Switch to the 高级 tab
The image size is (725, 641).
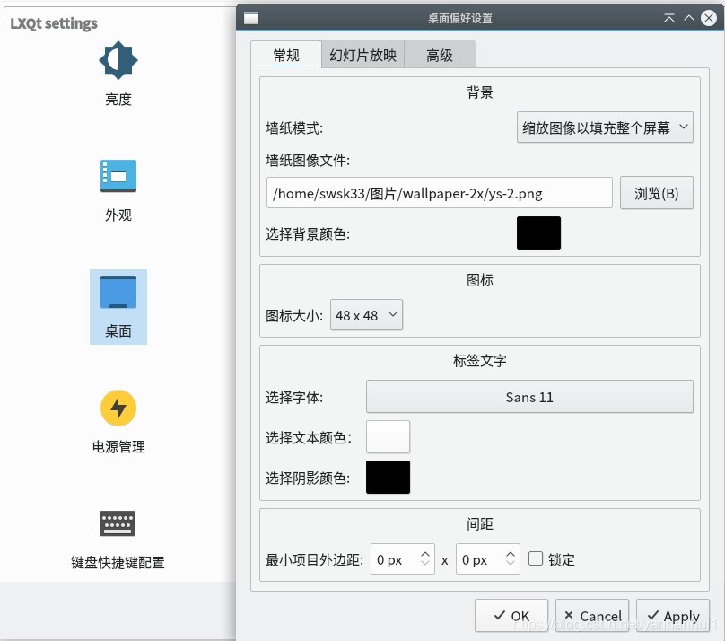pyautogui.click(x=440, y=55)
